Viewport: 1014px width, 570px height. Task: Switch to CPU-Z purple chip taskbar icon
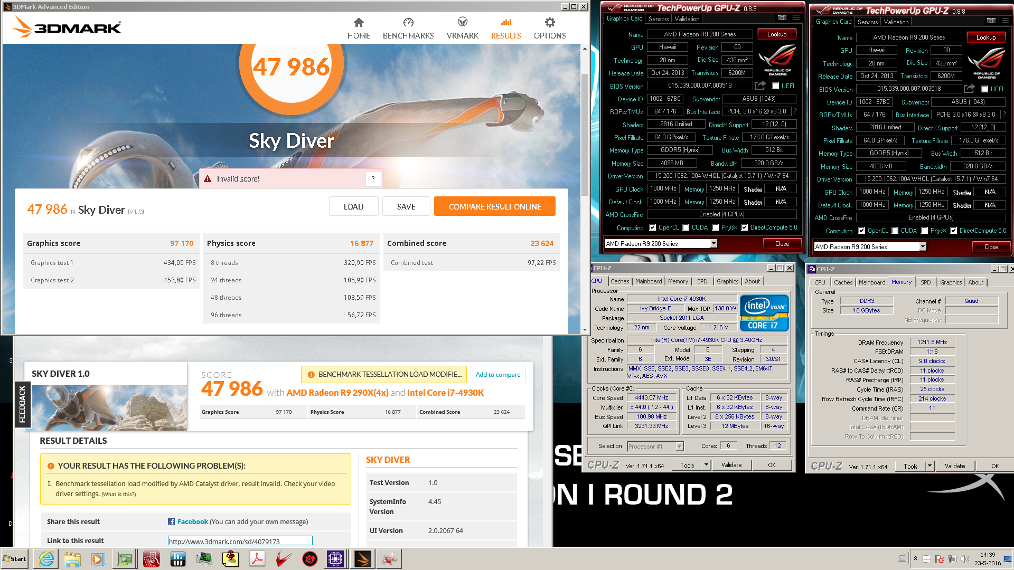coord(335,559)
